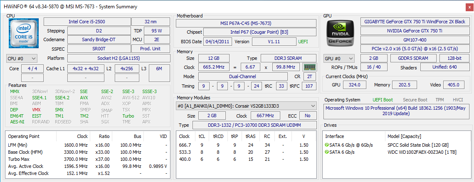Click the AVX feature label
This screenshot has width=474, height=182.
pos(84,98)
